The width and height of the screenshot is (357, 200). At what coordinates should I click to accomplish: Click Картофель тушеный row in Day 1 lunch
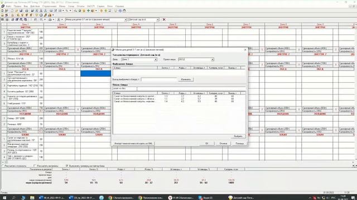click(22, 86)
